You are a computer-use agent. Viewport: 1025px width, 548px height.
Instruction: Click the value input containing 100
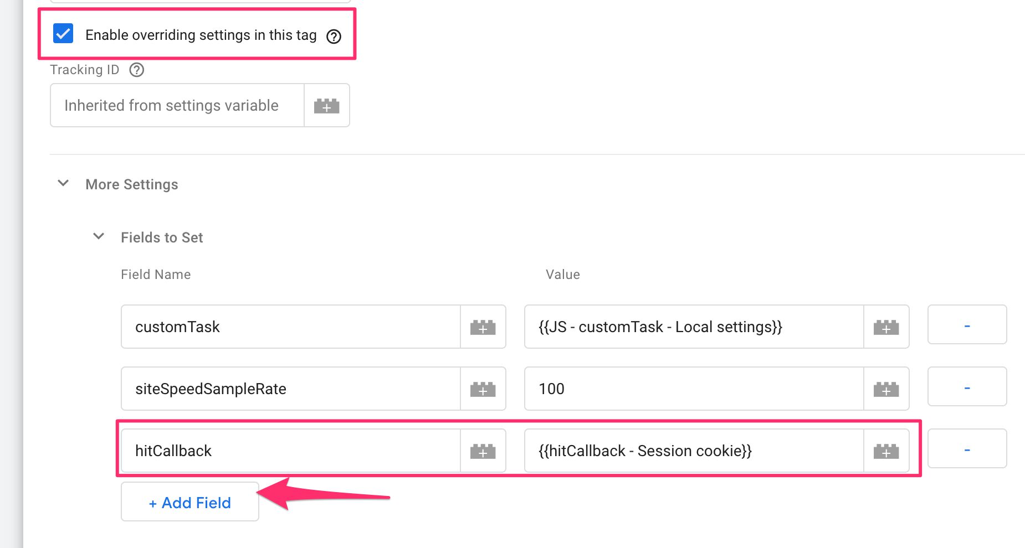694,389
